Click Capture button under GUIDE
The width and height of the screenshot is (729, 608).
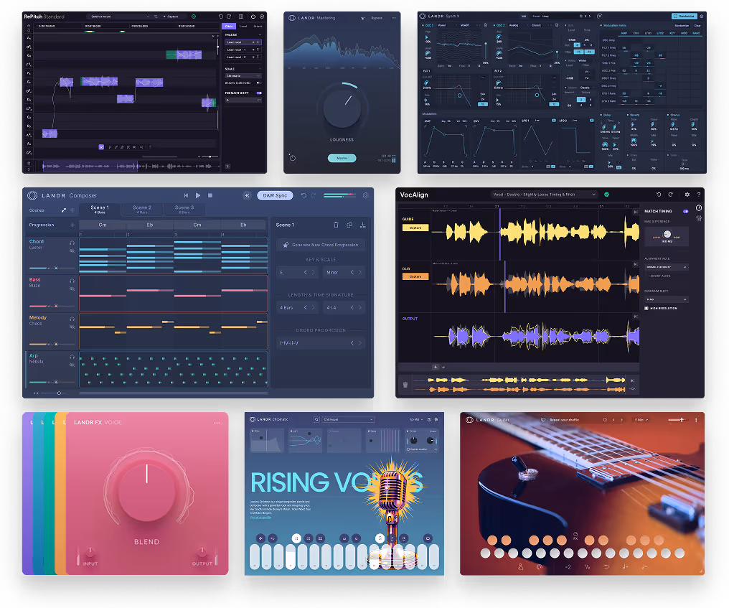pyautogui.click(x=415, y=228)
